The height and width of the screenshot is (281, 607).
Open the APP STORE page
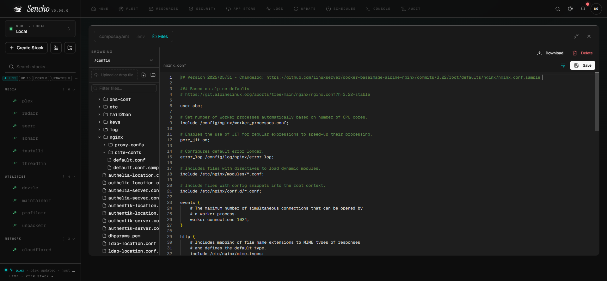[x=241, y=9]
